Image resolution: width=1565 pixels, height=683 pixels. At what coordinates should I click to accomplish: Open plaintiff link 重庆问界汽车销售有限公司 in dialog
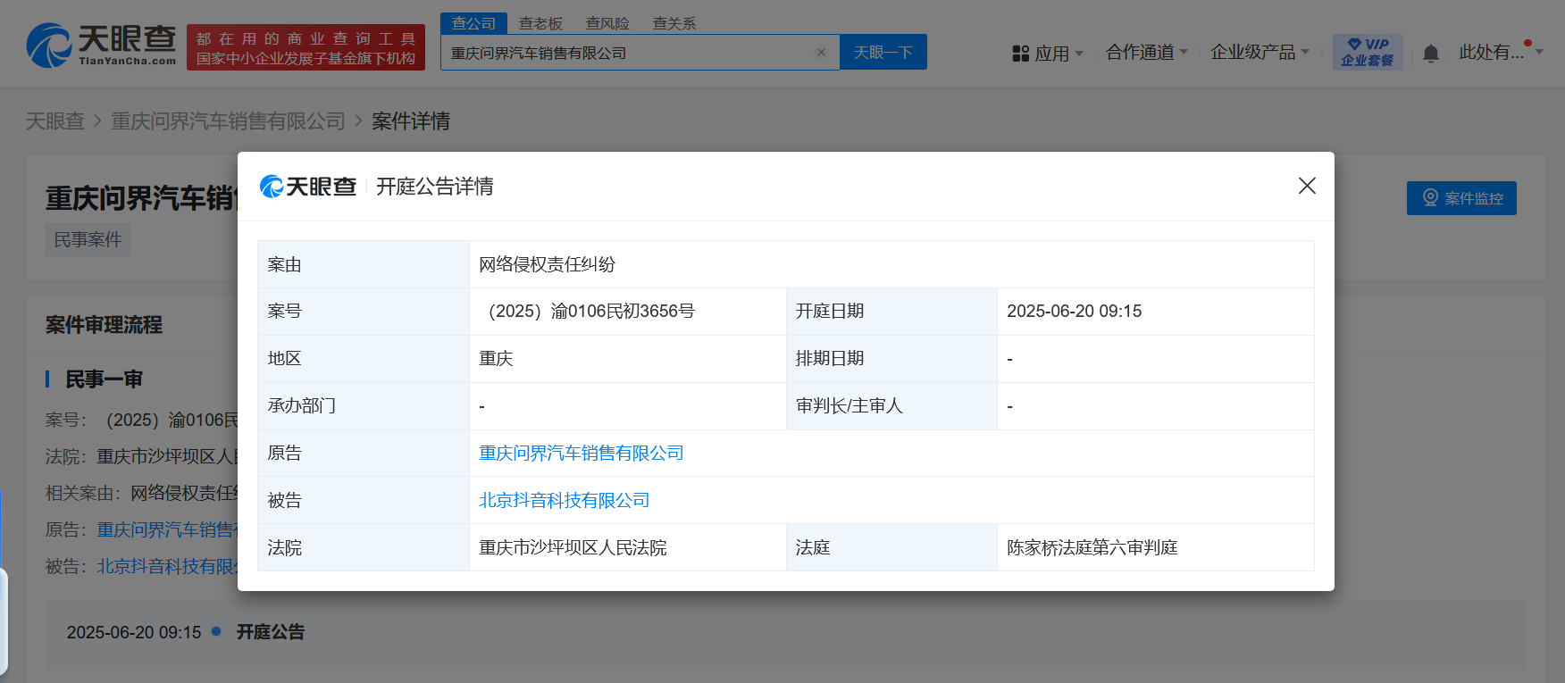(581, 454)
